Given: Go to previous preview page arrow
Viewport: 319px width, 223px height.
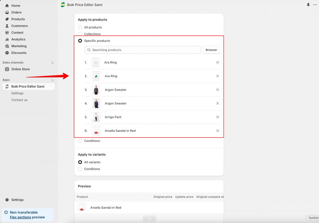Looking at the screenshot, I should click(146, 219).
